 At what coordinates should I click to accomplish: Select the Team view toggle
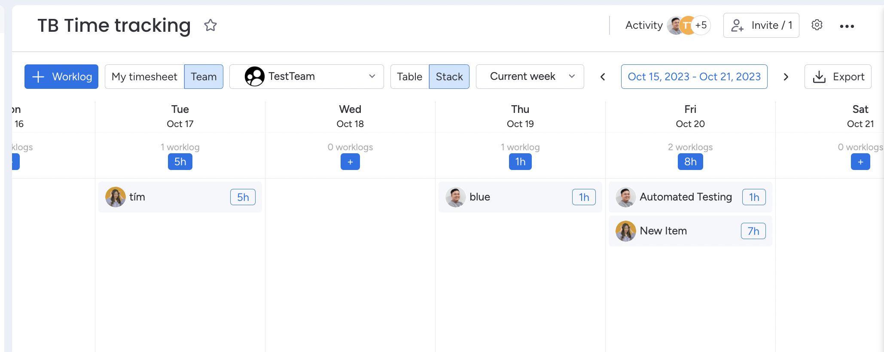tap(204, 77)
